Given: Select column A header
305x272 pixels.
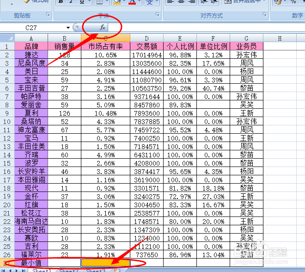Looking at the screenshot, I should 31,38.
